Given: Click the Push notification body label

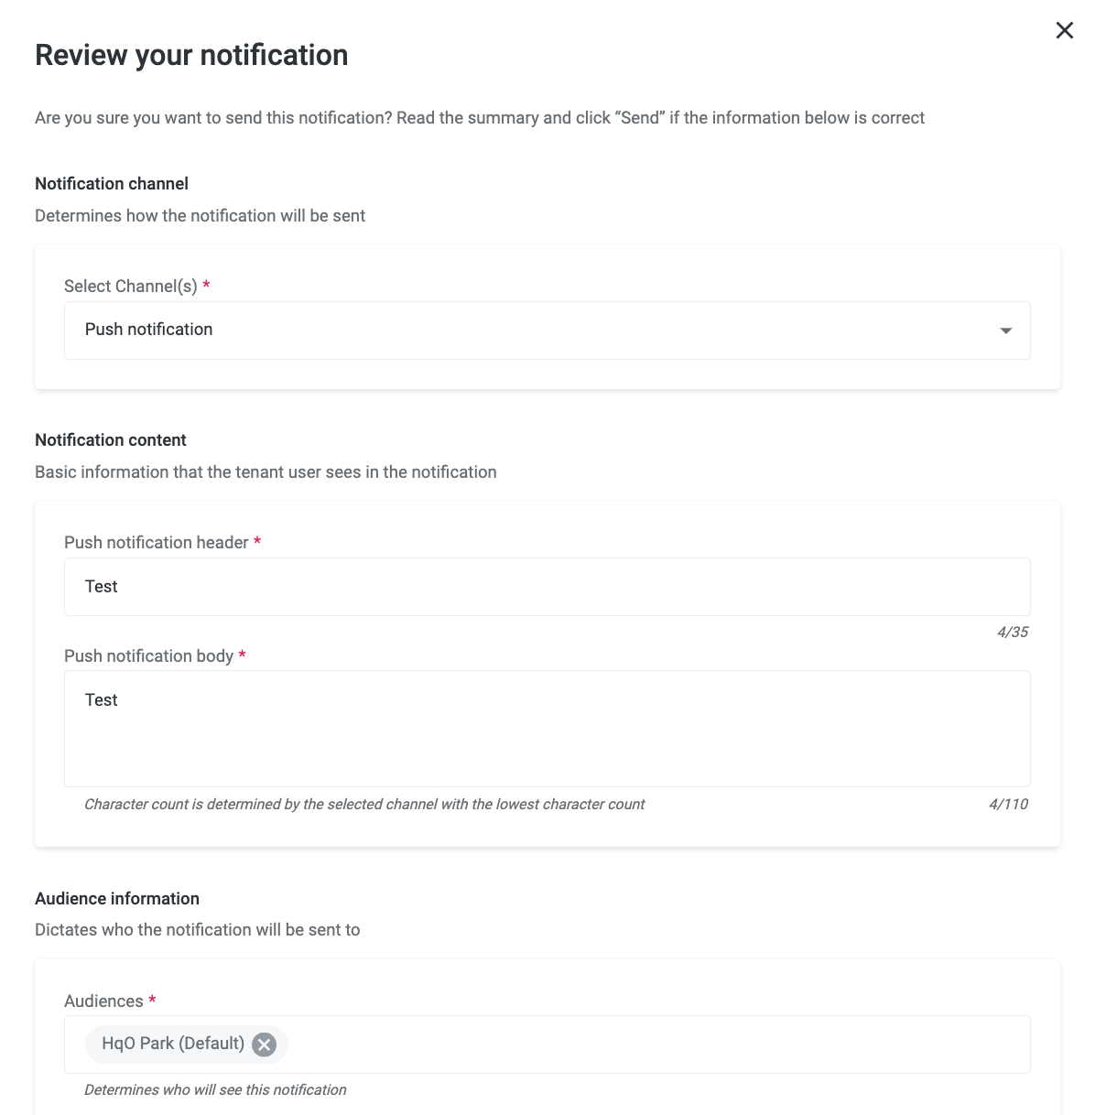Looking at the screenshot, I should tap(148, 656).
